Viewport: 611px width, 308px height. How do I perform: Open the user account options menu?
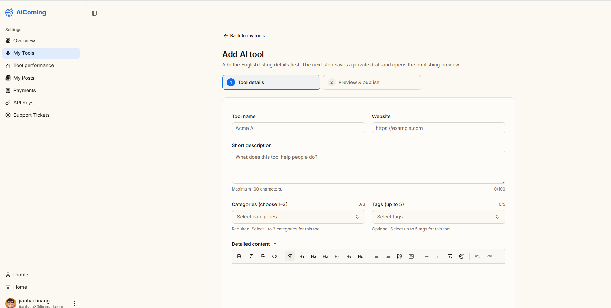(x=74, y=304)
